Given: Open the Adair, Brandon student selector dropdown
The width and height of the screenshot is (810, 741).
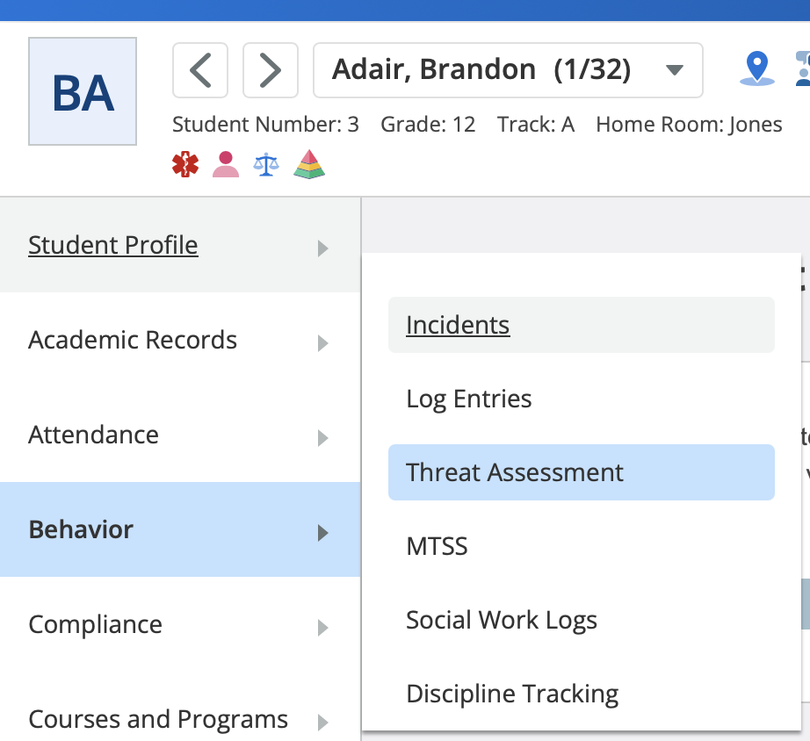Looking at the screenshot, I should 508,70.
